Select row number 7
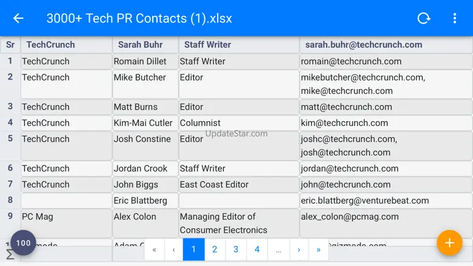The image size is (473, 266). click(x=10, y=184)
